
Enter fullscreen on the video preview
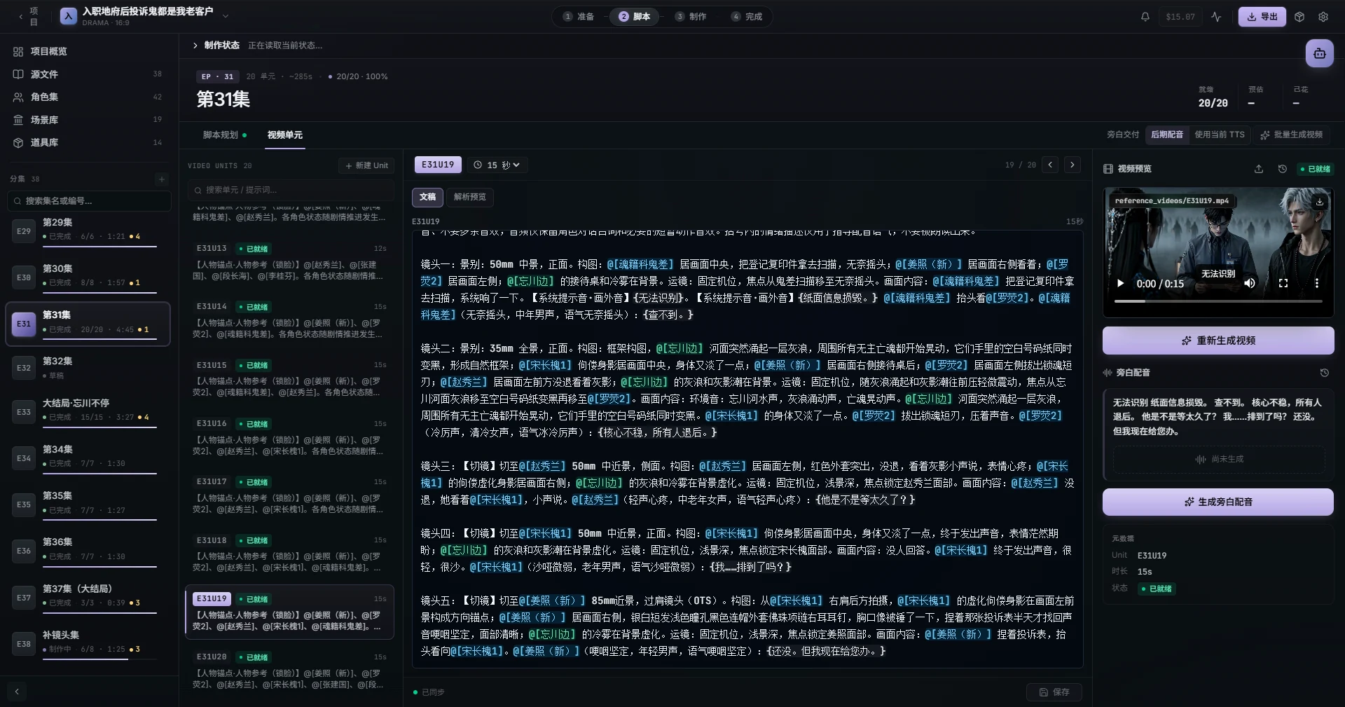[1283, 283]
